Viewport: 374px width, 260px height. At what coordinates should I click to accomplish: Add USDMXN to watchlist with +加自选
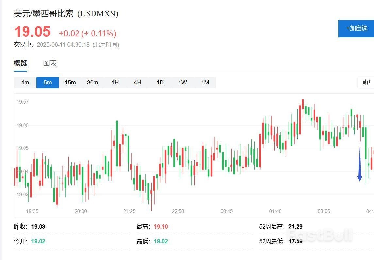[x=357, y=28]
